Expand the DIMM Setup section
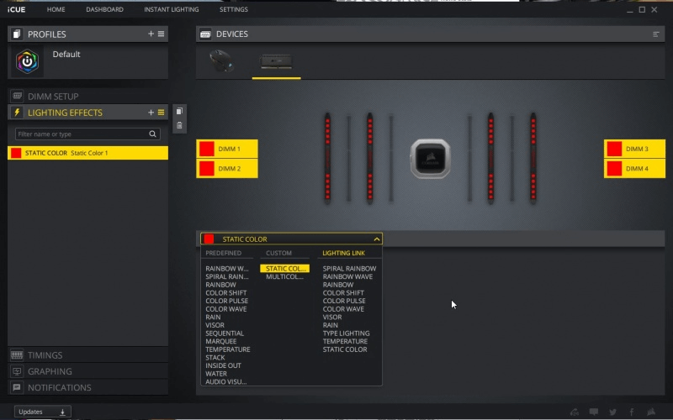 pos(52,97)
